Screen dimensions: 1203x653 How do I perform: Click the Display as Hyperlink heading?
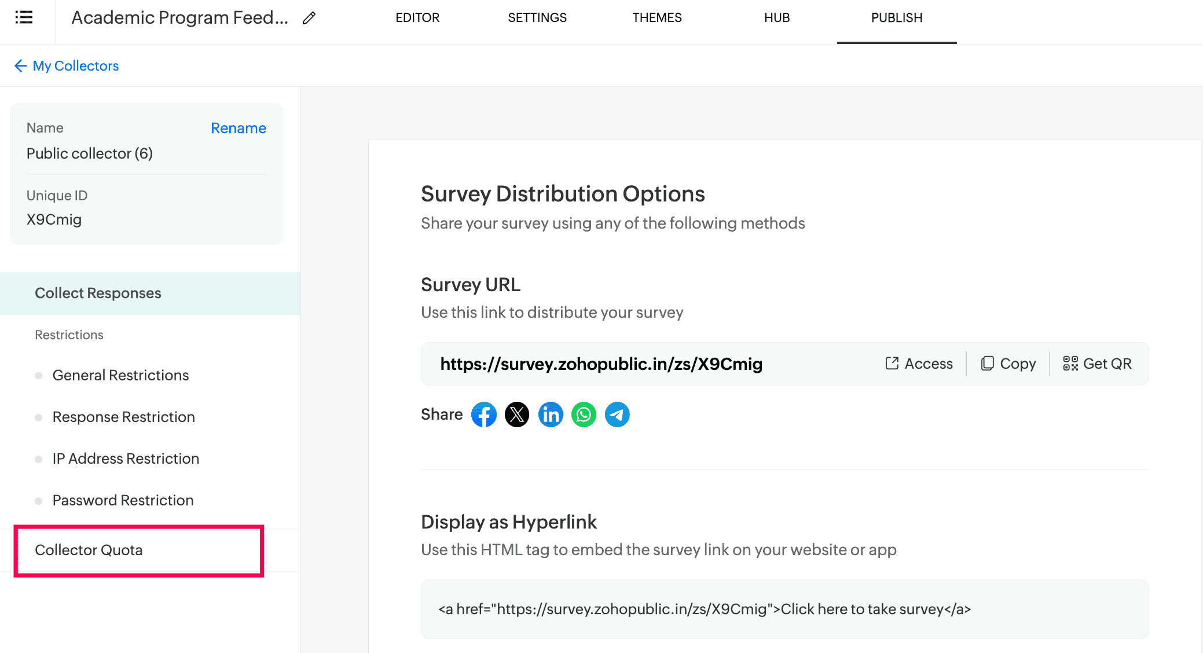pyautogui.click(x=508, y=522)
